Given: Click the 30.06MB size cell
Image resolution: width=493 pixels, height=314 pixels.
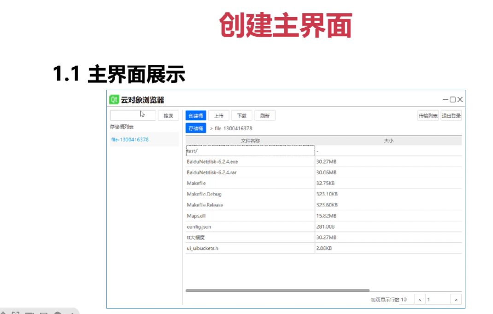Looking at the screenshot, I should click(x=388, y=172).
